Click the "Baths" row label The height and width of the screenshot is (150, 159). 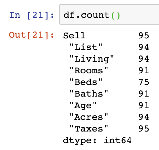point(89,93)
